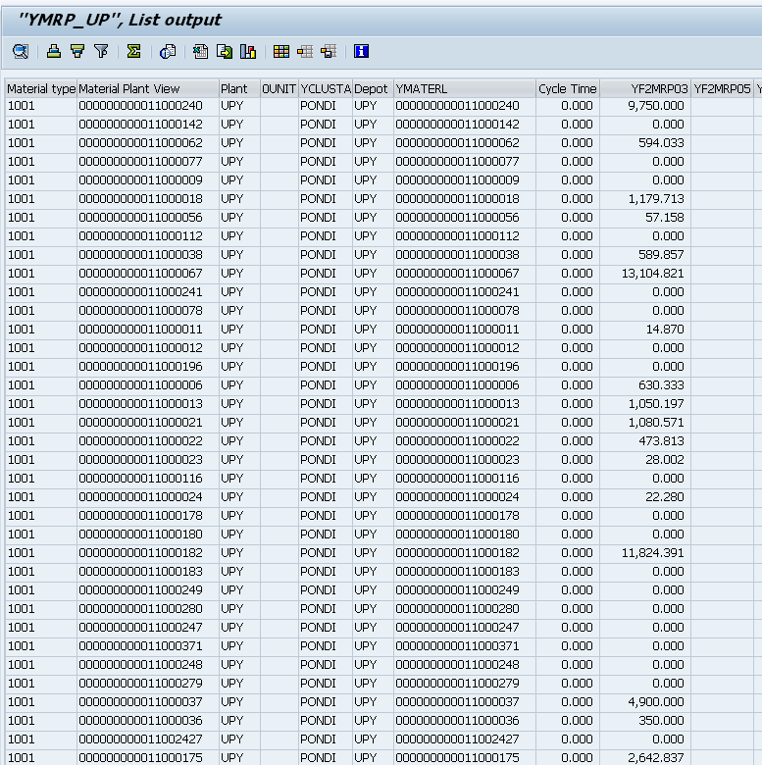This screenshot has width=762, height=765.
Task: Click the Save Layout icon
Action: point(329,51)
